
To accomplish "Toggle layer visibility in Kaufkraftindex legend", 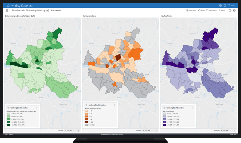I will pos(165,108).
